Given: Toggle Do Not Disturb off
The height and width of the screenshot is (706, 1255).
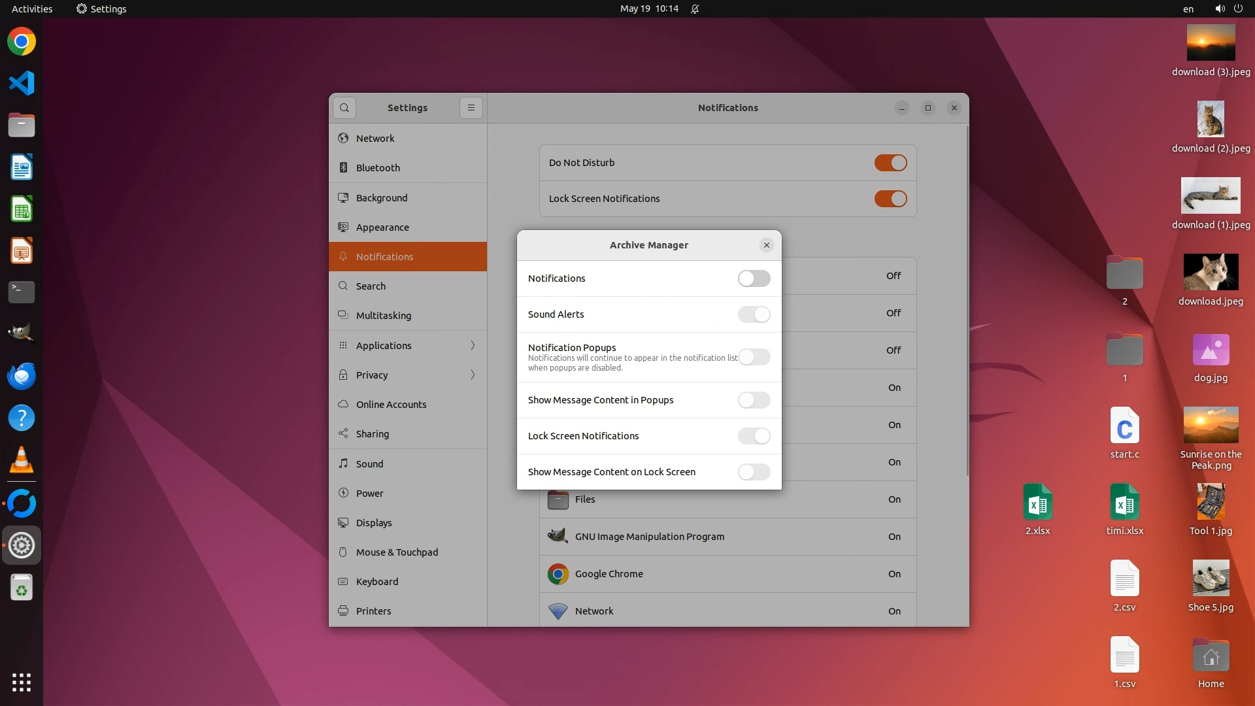Looking at the screenshot, I should pyautogui.click(x=890, y=163).
